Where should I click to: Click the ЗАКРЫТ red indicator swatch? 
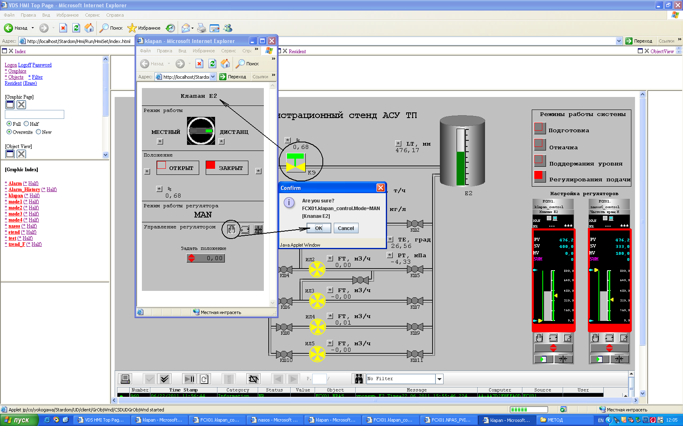tap(211, 165)
